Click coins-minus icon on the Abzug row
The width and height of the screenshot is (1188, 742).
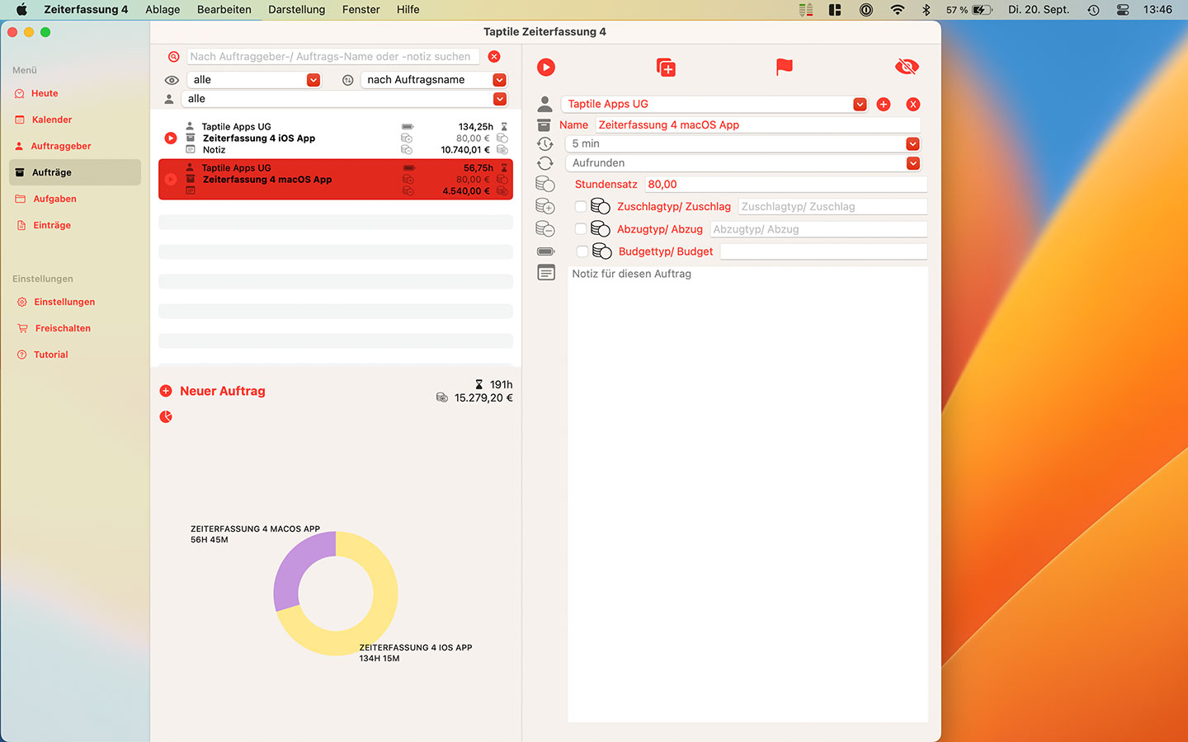[544, 228]
